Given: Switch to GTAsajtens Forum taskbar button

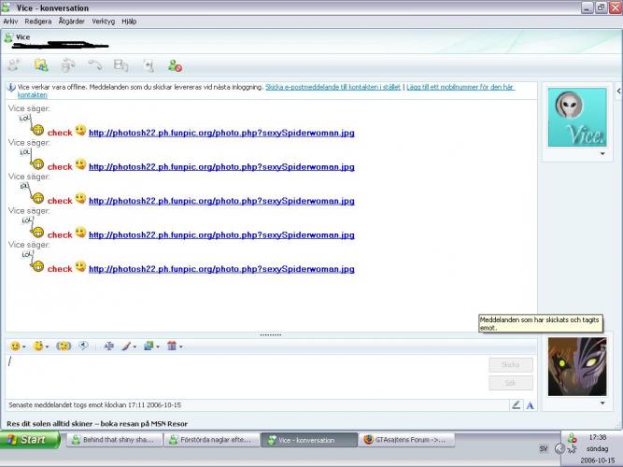Looking at the screenshot, I should point(404,440).
